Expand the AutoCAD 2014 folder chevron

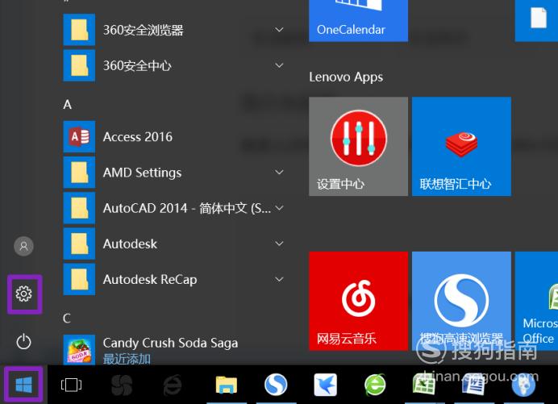coord(280,208)
